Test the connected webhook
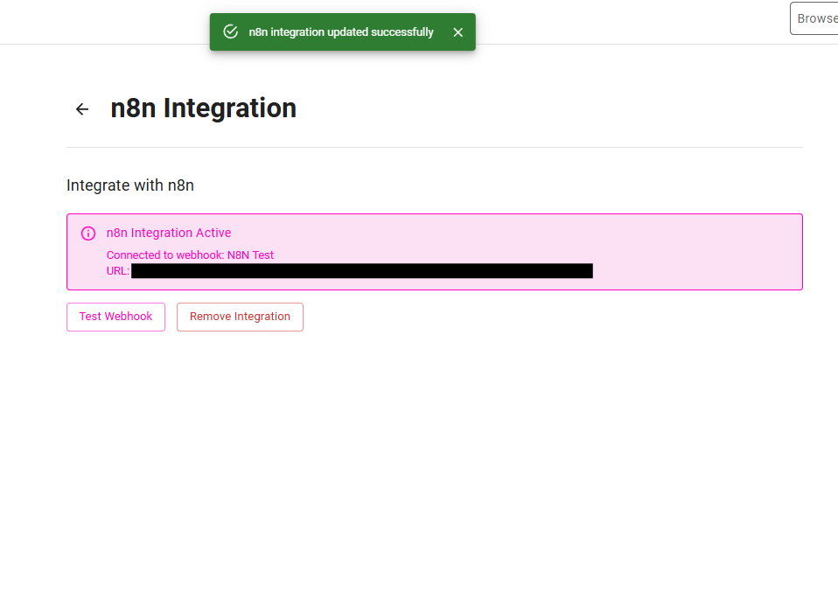The height and width of the screenshot is (614, 838). point(116,317)
